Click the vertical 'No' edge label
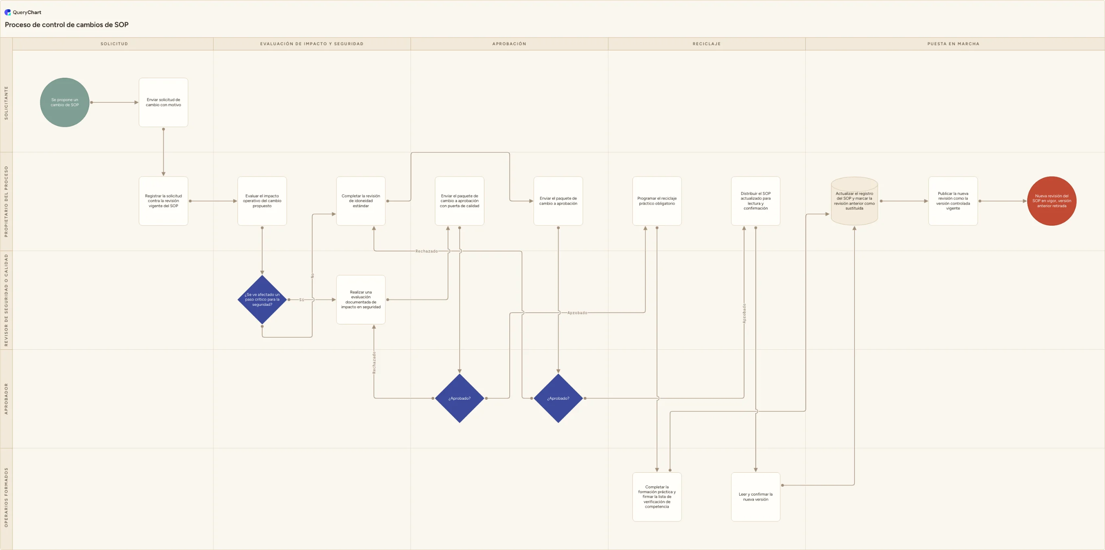The height and width of the screenshot is (550, 1105). 312,276
